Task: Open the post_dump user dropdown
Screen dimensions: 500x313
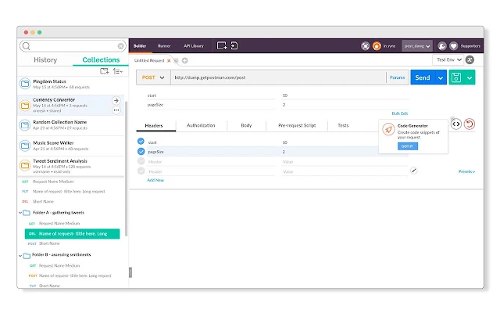Action: pos(417,46)
